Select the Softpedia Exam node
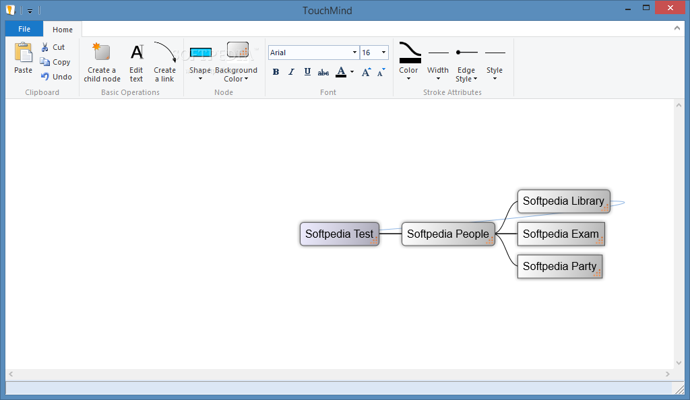The height and width of the screenshot is (400, 690). tap(561, 234)
